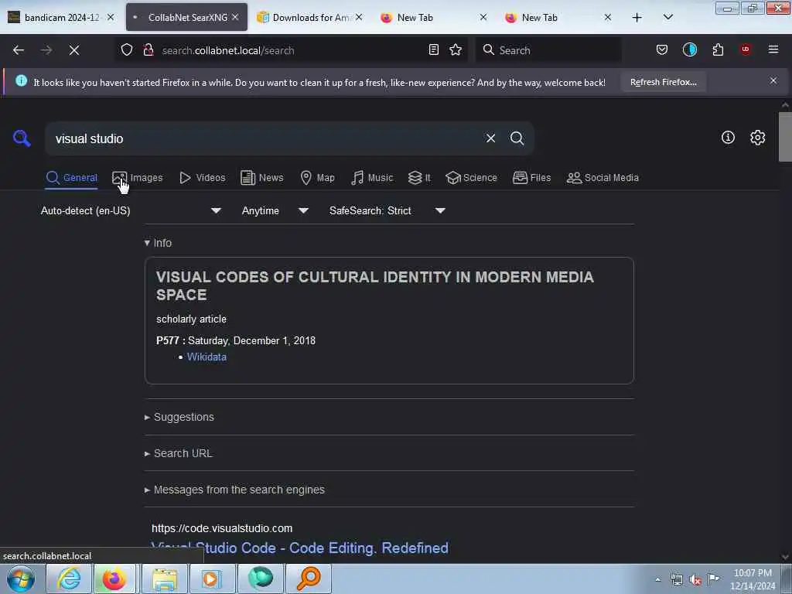Toggle reader view icon in address bar
Viewport: 792px width, 594px height.
(x=433, y=50)
